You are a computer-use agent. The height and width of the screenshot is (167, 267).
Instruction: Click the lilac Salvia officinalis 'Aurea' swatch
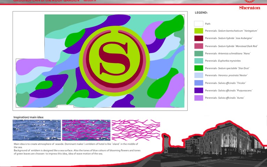pyautogui.click(x=199, y=98)
